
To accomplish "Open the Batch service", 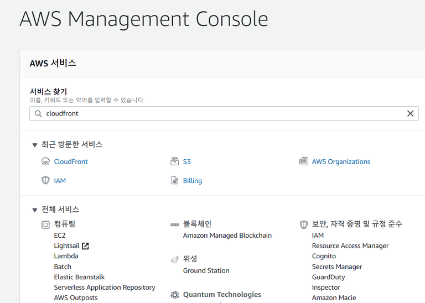I will [x=63, y=267].
